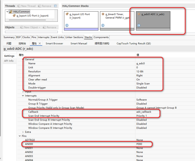Click the Scan End Interrupt Priority value Priority 1

141,116
